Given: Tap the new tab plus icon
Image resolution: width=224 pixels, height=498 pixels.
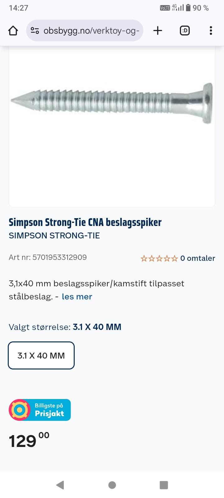Looking at the screenshot, I should tap(158, 31).
